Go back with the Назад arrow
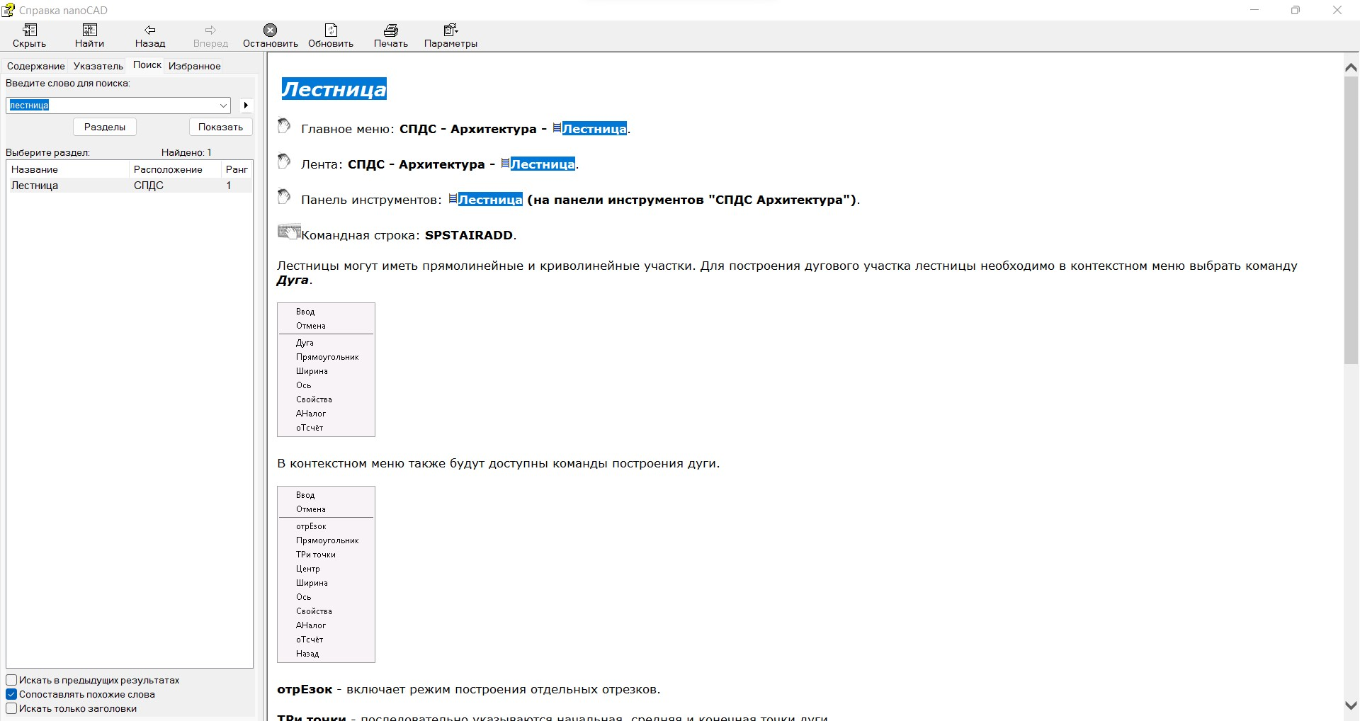 point(150,30)
